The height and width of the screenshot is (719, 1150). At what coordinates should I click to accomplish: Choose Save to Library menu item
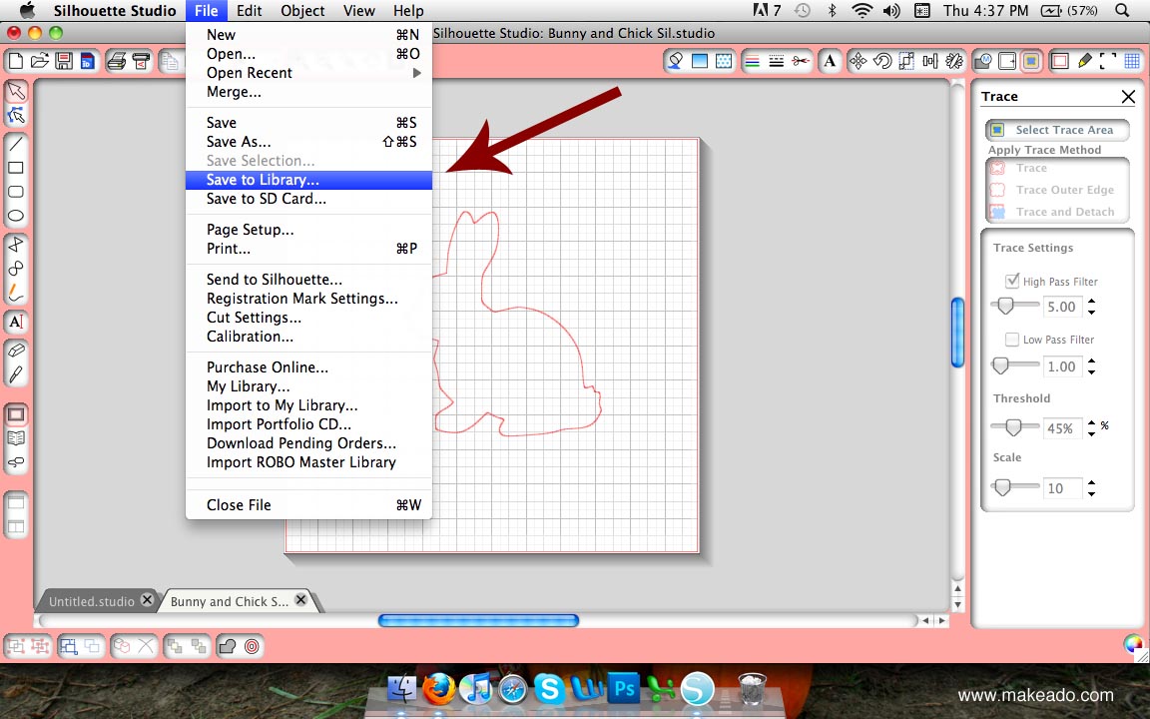coord(308,180)
